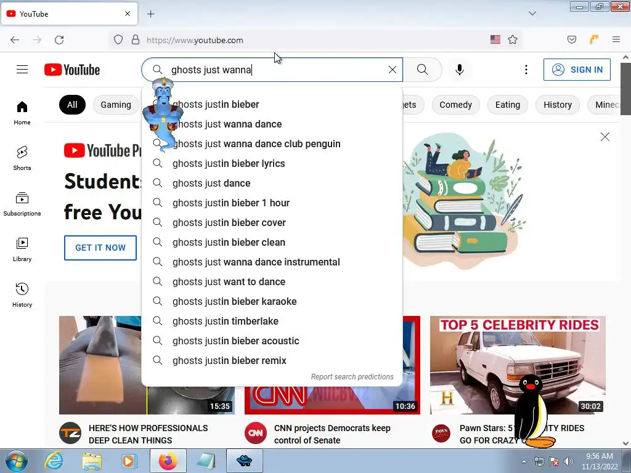Open Library in the sidebar

(x=22, y=250)
